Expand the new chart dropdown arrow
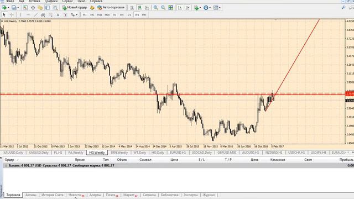The image size is (354, 199). (8, 8)
